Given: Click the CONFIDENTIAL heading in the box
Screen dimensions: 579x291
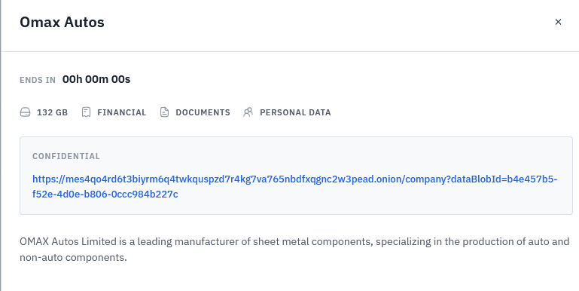Looking at the screenshot, I should 66,156.
